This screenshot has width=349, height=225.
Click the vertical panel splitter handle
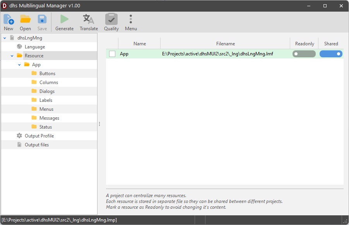point(99,124)
